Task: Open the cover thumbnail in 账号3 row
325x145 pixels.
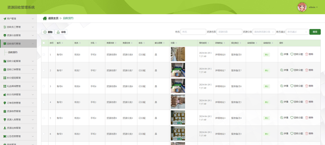Action: 178,133
